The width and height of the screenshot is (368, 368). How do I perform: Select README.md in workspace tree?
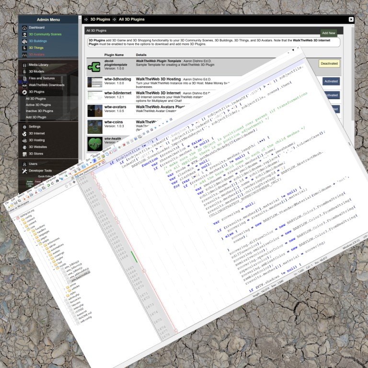tap(85, 315)
